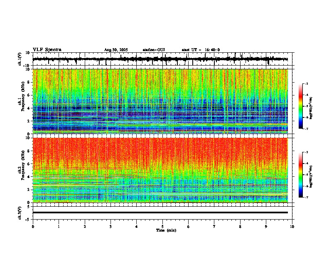The height and width of the screenshot is (254, 329).
Task: Click time axis tick label "7"
Action: click(x=214, y=227)
